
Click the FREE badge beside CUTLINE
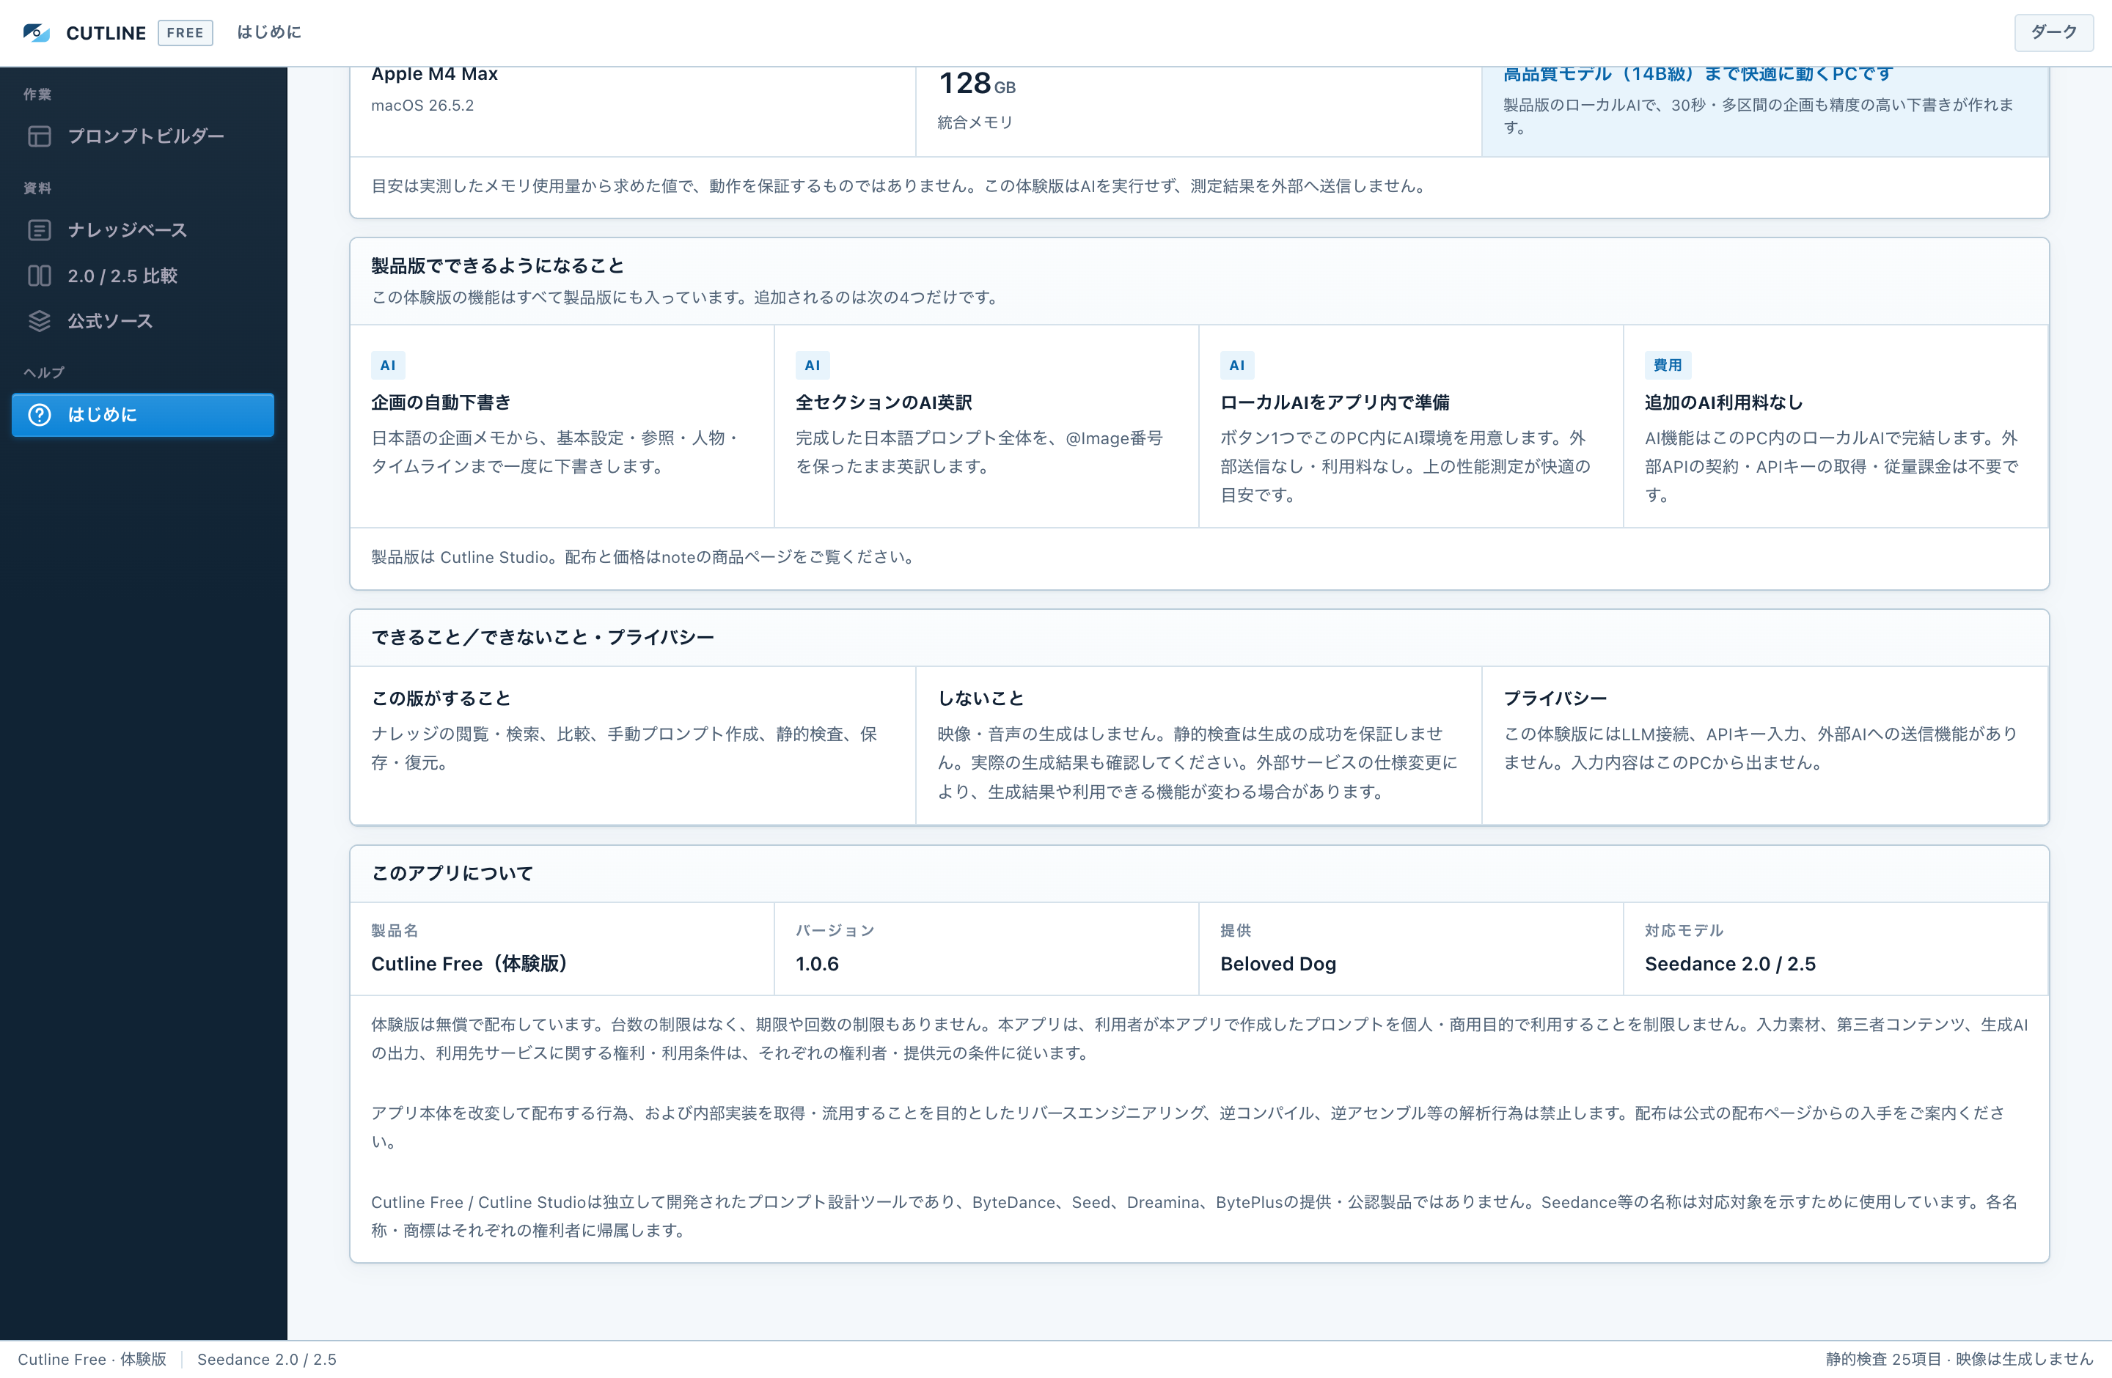coord(185,33)
